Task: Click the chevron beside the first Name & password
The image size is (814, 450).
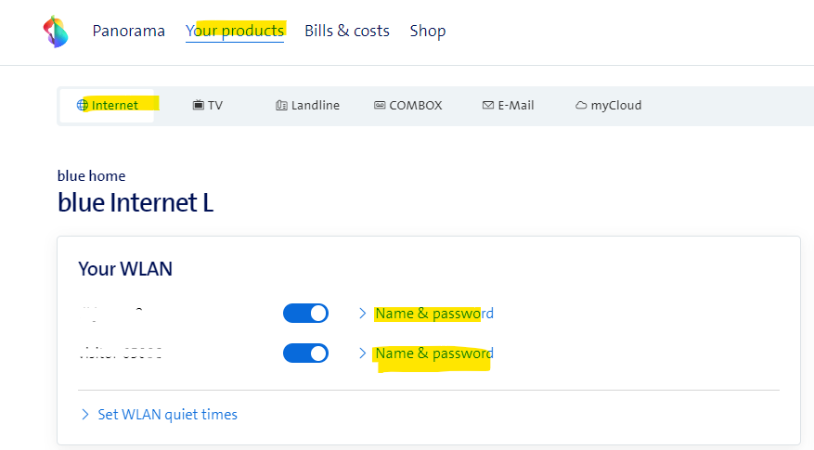Action: point(363,314)
